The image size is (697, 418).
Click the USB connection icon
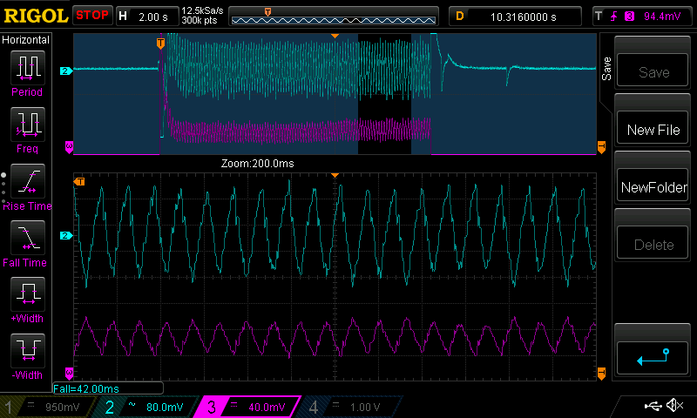pos(652,406)
